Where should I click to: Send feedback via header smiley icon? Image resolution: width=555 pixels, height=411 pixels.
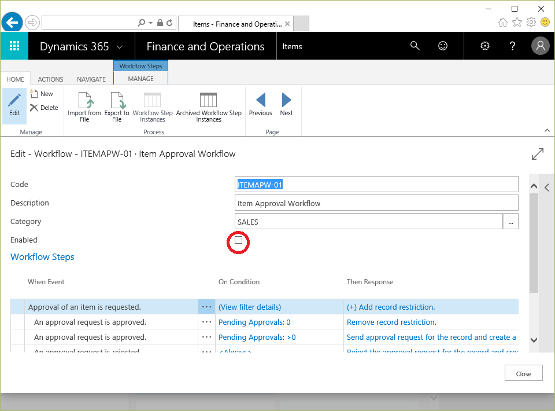(x=443, y=46)
